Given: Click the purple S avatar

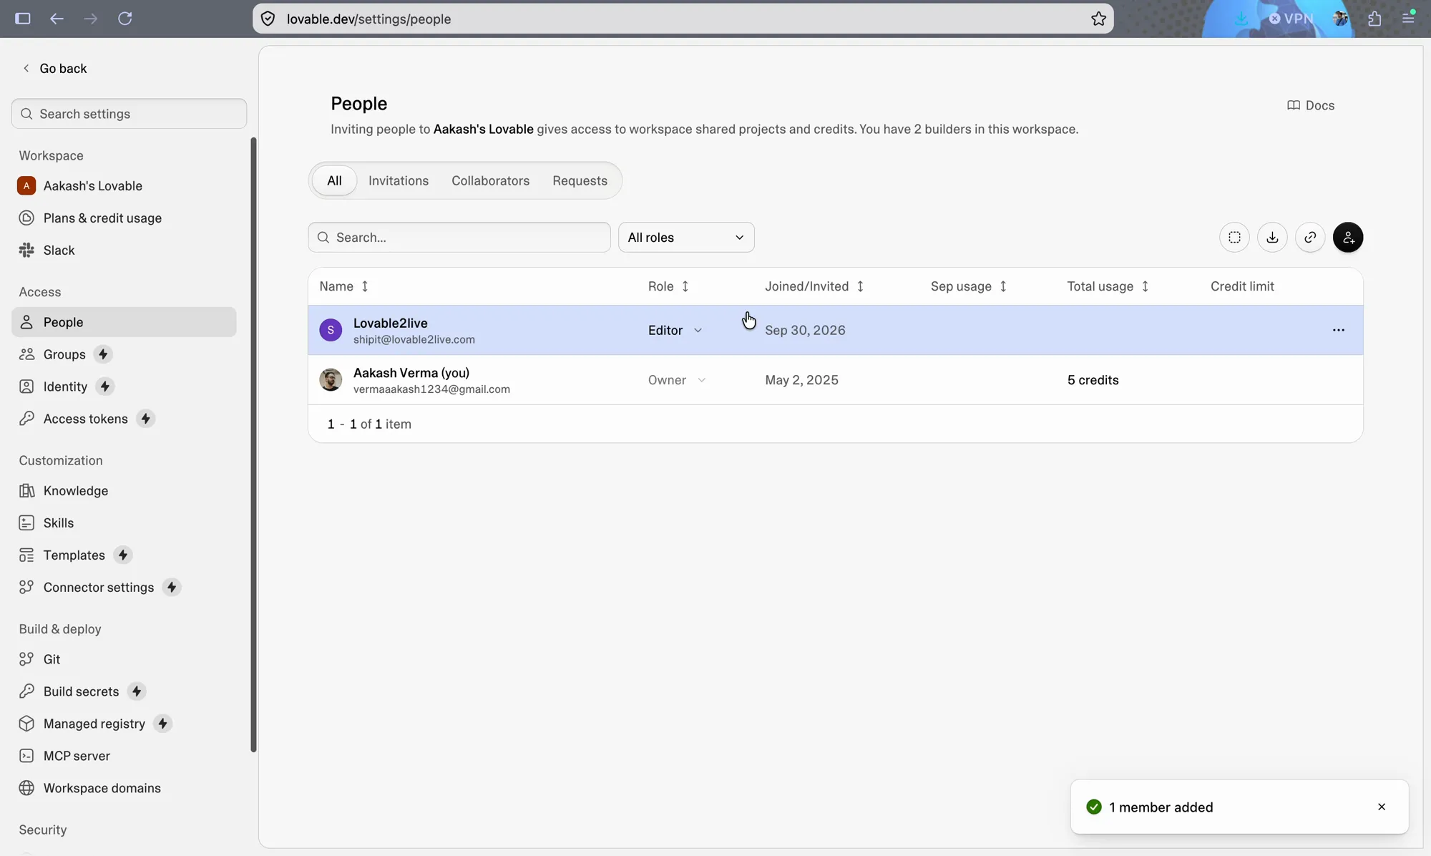Looking at the screenshot, I should [x=331, y=330].
